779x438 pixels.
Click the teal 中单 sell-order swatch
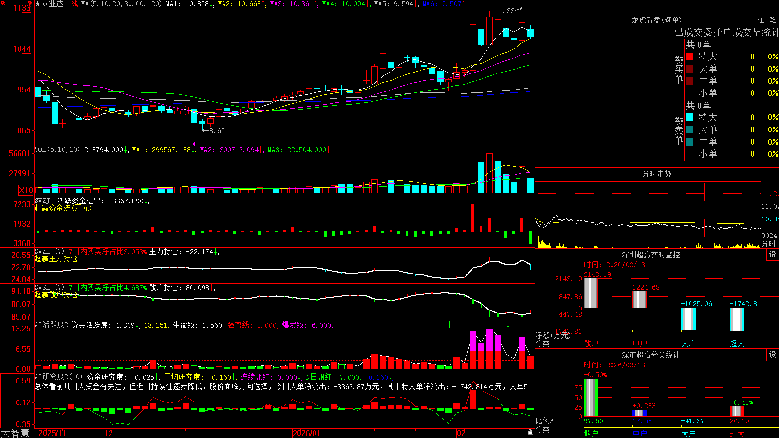coord(689,142)
